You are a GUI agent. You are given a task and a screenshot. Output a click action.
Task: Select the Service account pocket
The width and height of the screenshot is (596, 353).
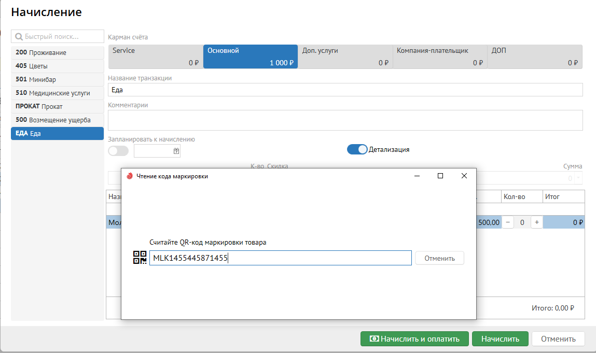(156, 57)
